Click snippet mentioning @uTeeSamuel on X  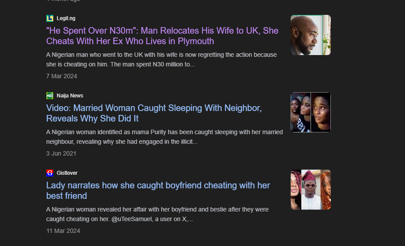pos(157,214)
